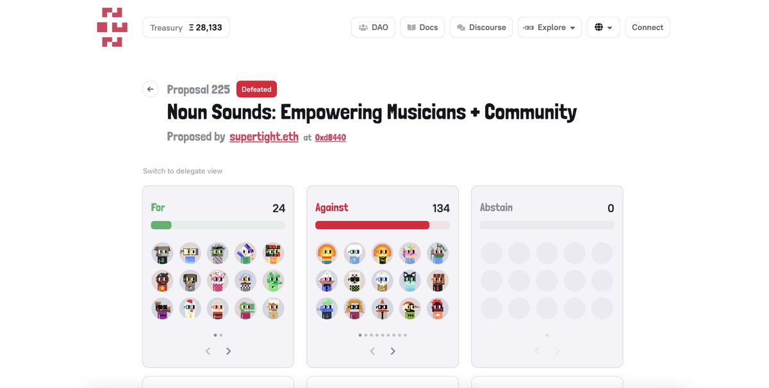Select second pagination dot in Against card
This screenshot has height=388, width=769.
[366, 335]
